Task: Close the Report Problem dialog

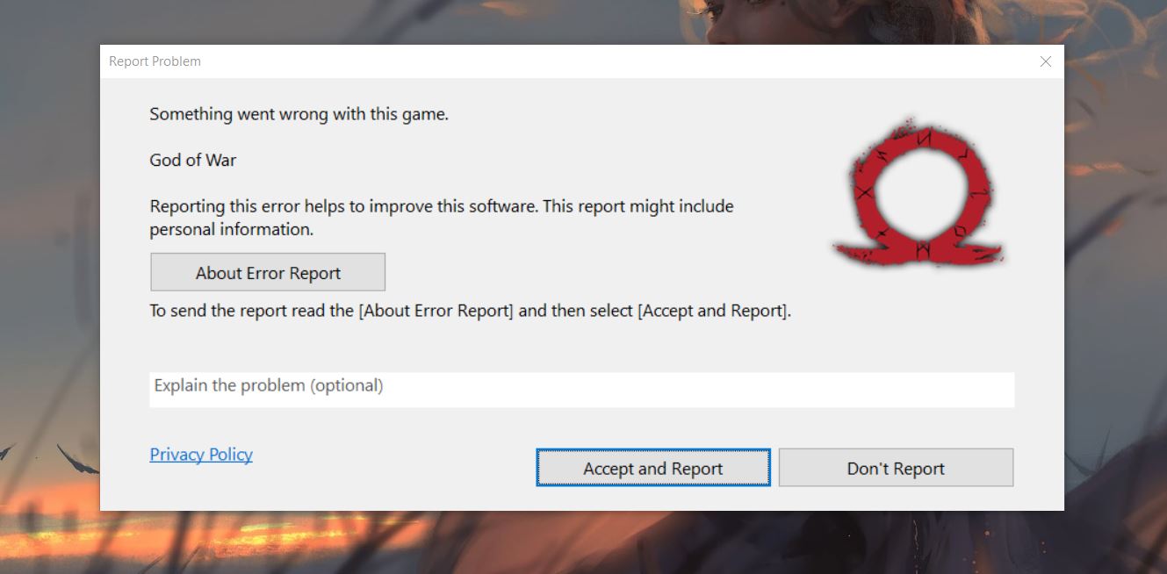Action: 1045,61
